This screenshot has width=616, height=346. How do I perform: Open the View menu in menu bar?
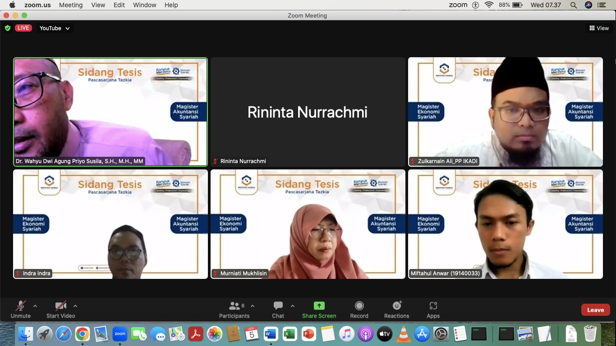pos(98,5)
